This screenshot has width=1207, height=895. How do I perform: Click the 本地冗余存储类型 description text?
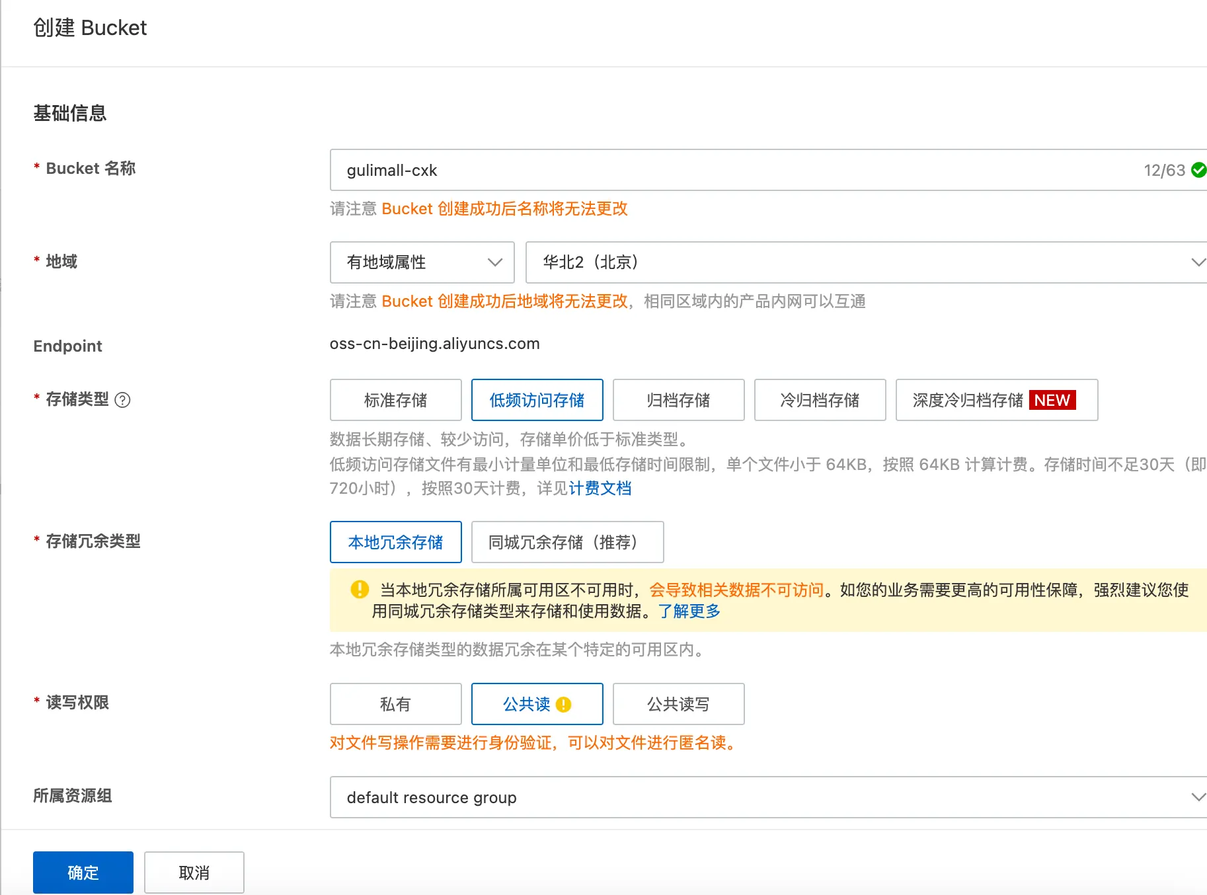[519, 650]
